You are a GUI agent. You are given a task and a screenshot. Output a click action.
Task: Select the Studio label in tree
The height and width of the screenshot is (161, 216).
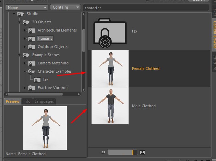tap(33, 14)
